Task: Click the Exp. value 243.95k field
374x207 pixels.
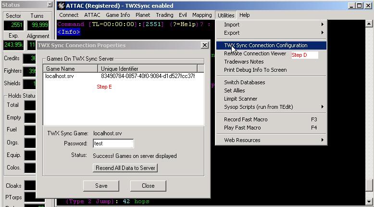Action: pyautogui.click(x=14, y=45)
